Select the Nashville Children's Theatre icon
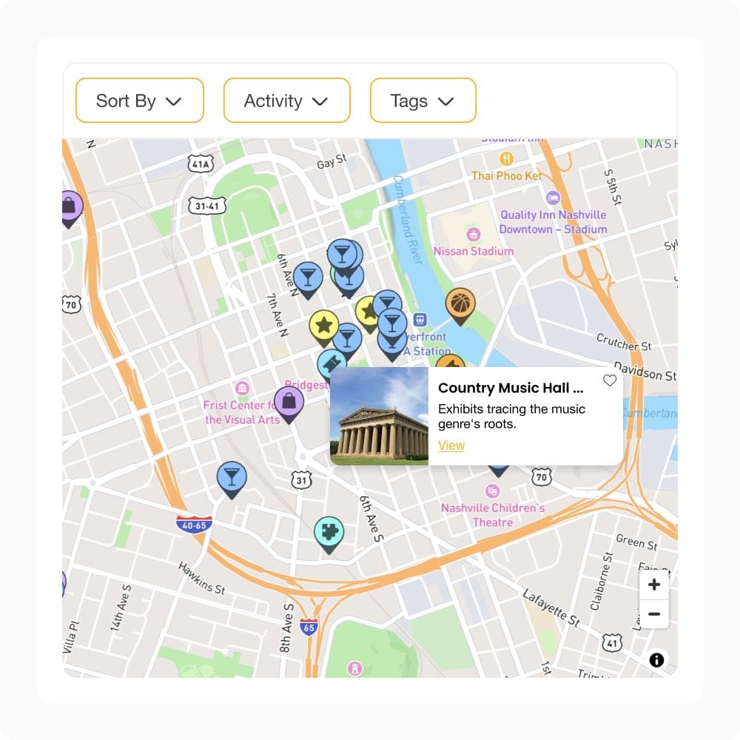The width and height of the screenshot is (740, 740). point(492,491)
